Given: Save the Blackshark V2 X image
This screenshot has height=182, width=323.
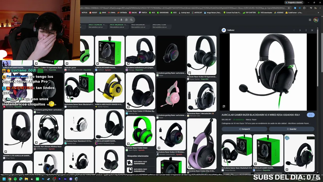Looking at the screenshot, I should click(x=291, y=129).
